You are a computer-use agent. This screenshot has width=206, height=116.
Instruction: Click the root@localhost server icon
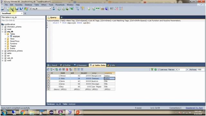point(3,24)
